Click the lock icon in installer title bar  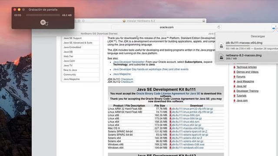tap(204, 21)
